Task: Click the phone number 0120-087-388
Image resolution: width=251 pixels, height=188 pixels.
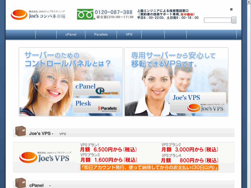Action: click(x=114, y=12)
